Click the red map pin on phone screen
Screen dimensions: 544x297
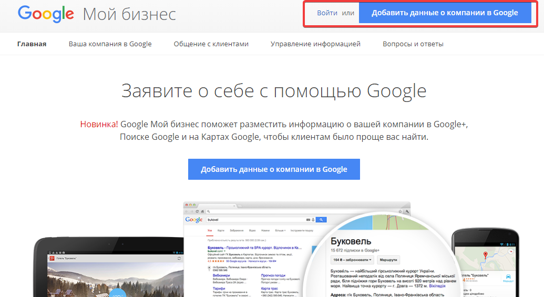tap(485, 255)
